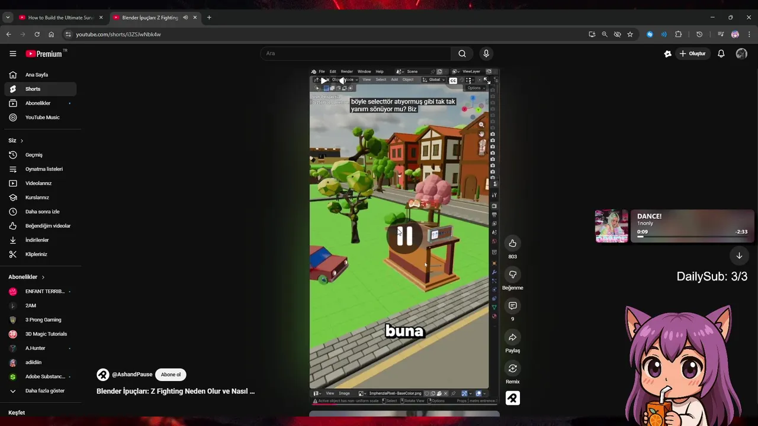
Task: Click the Paylaş share button
Action: (x=512, y=337)
